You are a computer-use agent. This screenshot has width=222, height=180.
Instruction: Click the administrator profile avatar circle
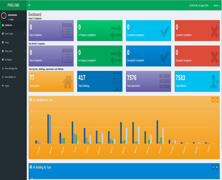[4, 16]
